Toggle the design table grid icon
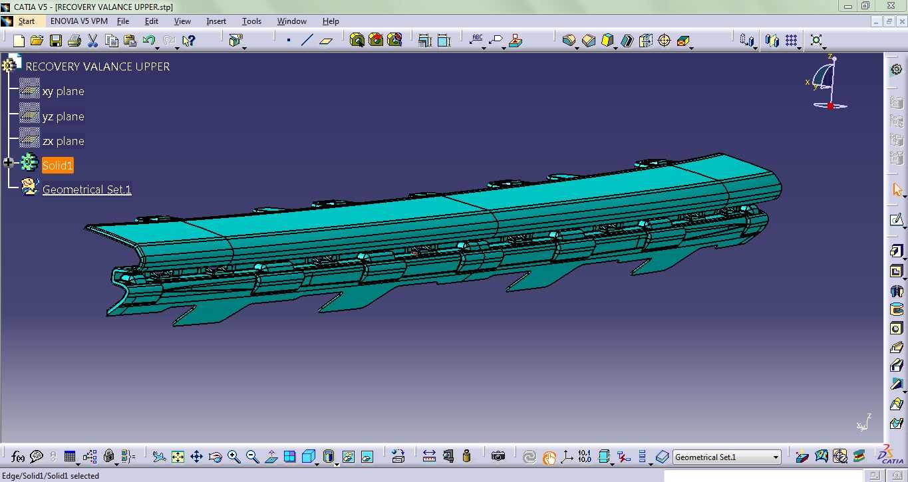 pyautogui.click(x=70, y=457)
